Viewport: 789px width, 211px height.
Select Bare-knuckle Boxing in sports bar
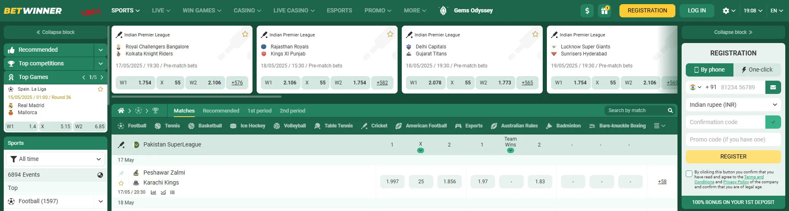[x=617, y=126]
